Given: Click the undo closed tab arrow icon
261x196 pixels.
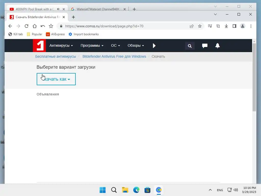Looking at the screenshot, I should tap(43, 26).
